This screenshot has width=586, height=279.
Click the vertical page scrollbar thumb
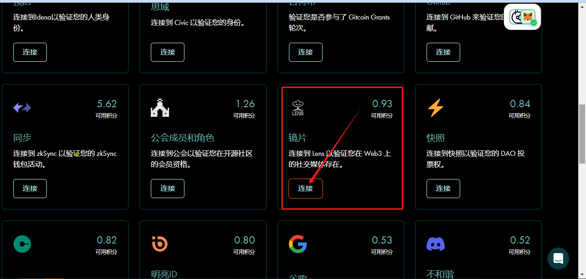tap(582, 135)
